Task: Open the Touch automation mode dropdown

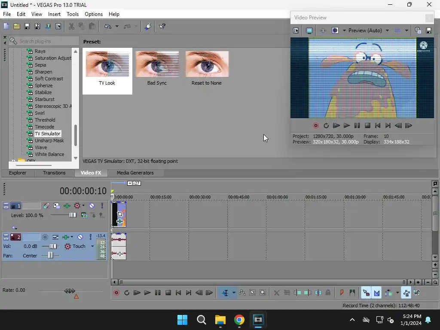Action: point(92,246)
